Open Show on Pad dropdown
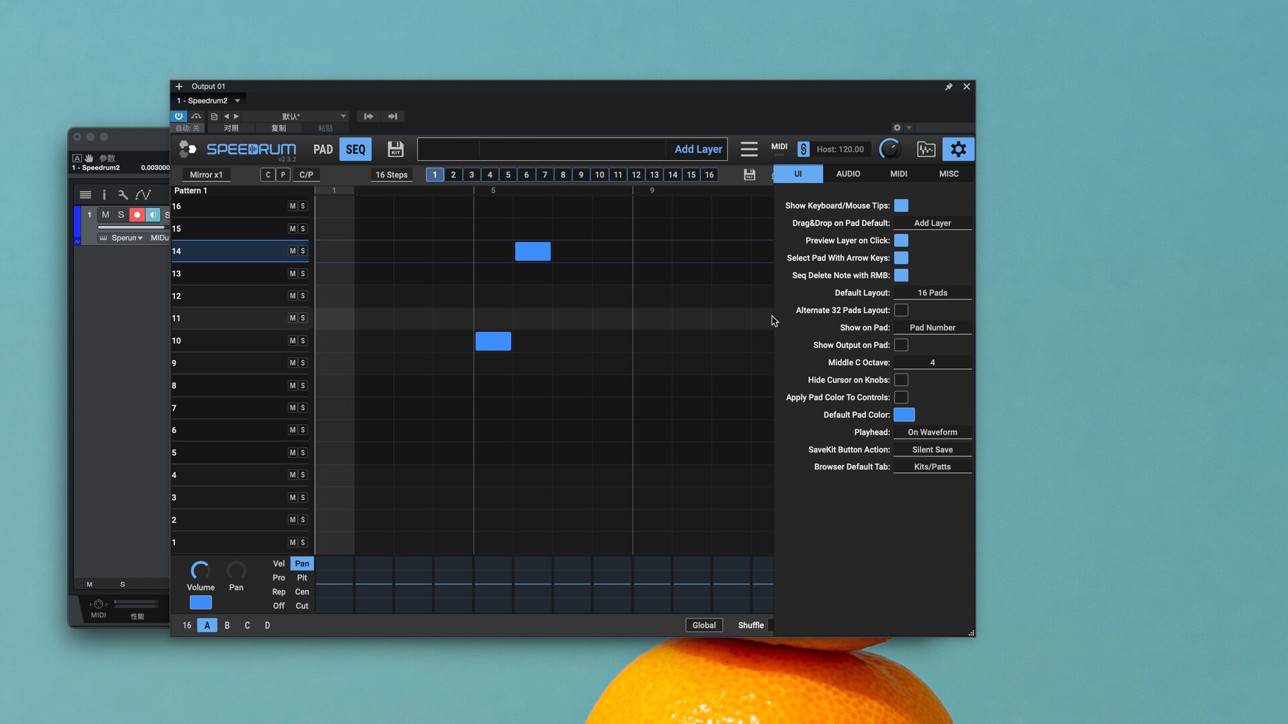Image resolution: width=1288 pixels, height=724 pixels. (x=932, y=328)
